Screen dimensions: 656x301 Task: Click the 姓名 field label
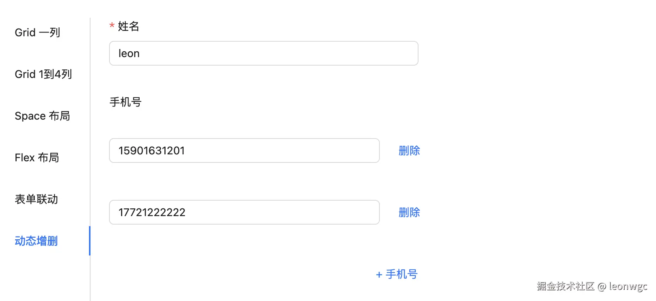pyautogui.click(x=128, y=26)
